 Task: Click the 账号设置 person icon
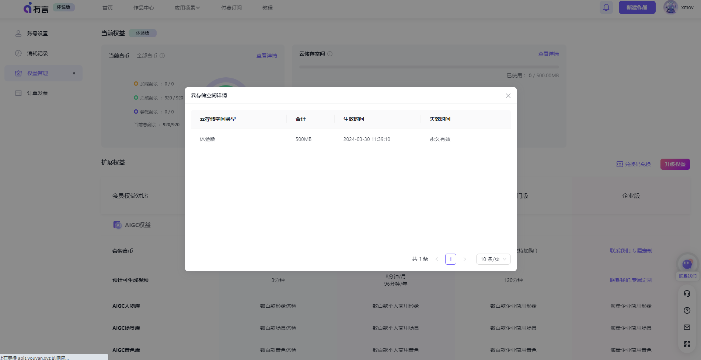pos(18,33)
